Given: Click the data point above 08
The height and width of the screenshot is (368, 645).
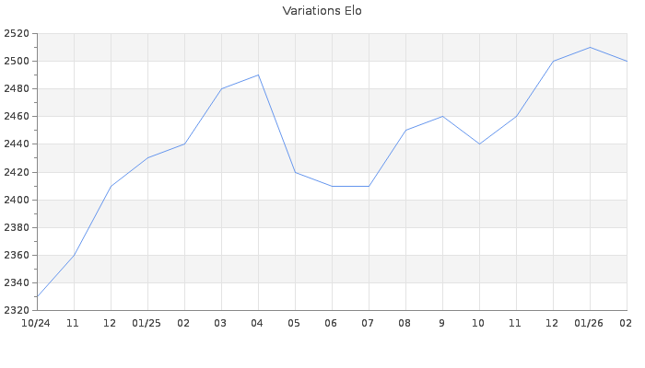Looking at the screenshot, I should click(x=405, y=130).
